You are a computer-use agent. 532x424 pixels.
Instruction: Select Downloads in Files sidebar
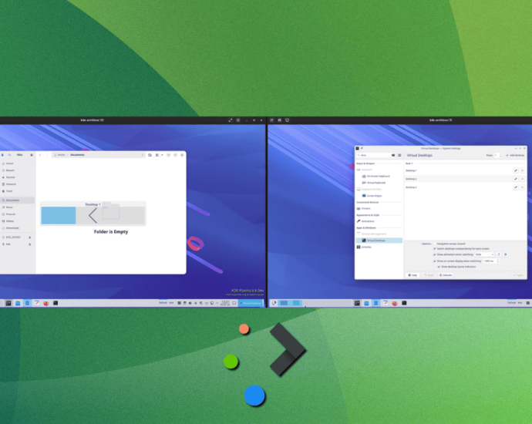pyautogui.click(x=17, y=228)
